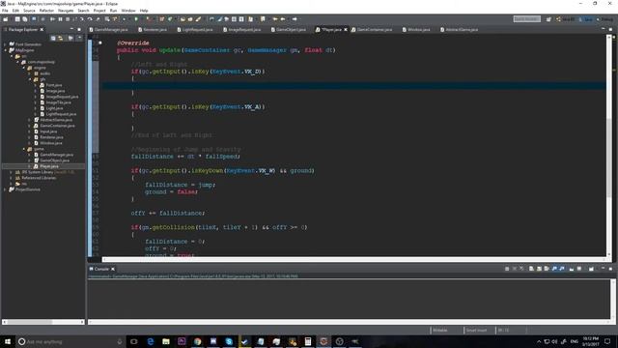Open Skype from taskbar

(x=229, y=341)
